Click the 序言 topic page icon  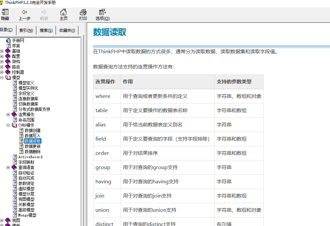click(8, 46)
